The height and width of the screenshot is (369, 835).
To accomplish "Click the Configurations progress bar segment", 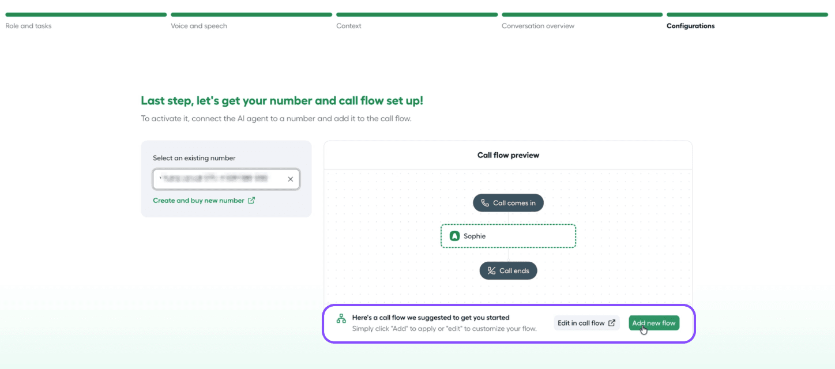I will coord(747,14).
